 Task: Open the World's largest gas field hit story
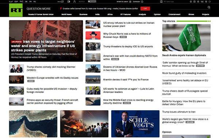coord(185,121)
